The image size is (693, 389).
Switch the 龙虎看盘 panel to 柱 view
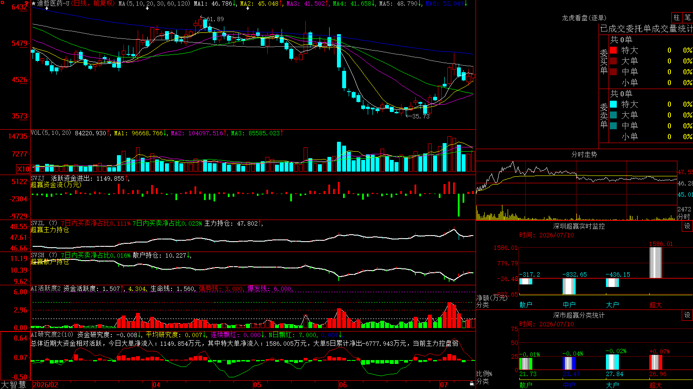pos(677,18)
